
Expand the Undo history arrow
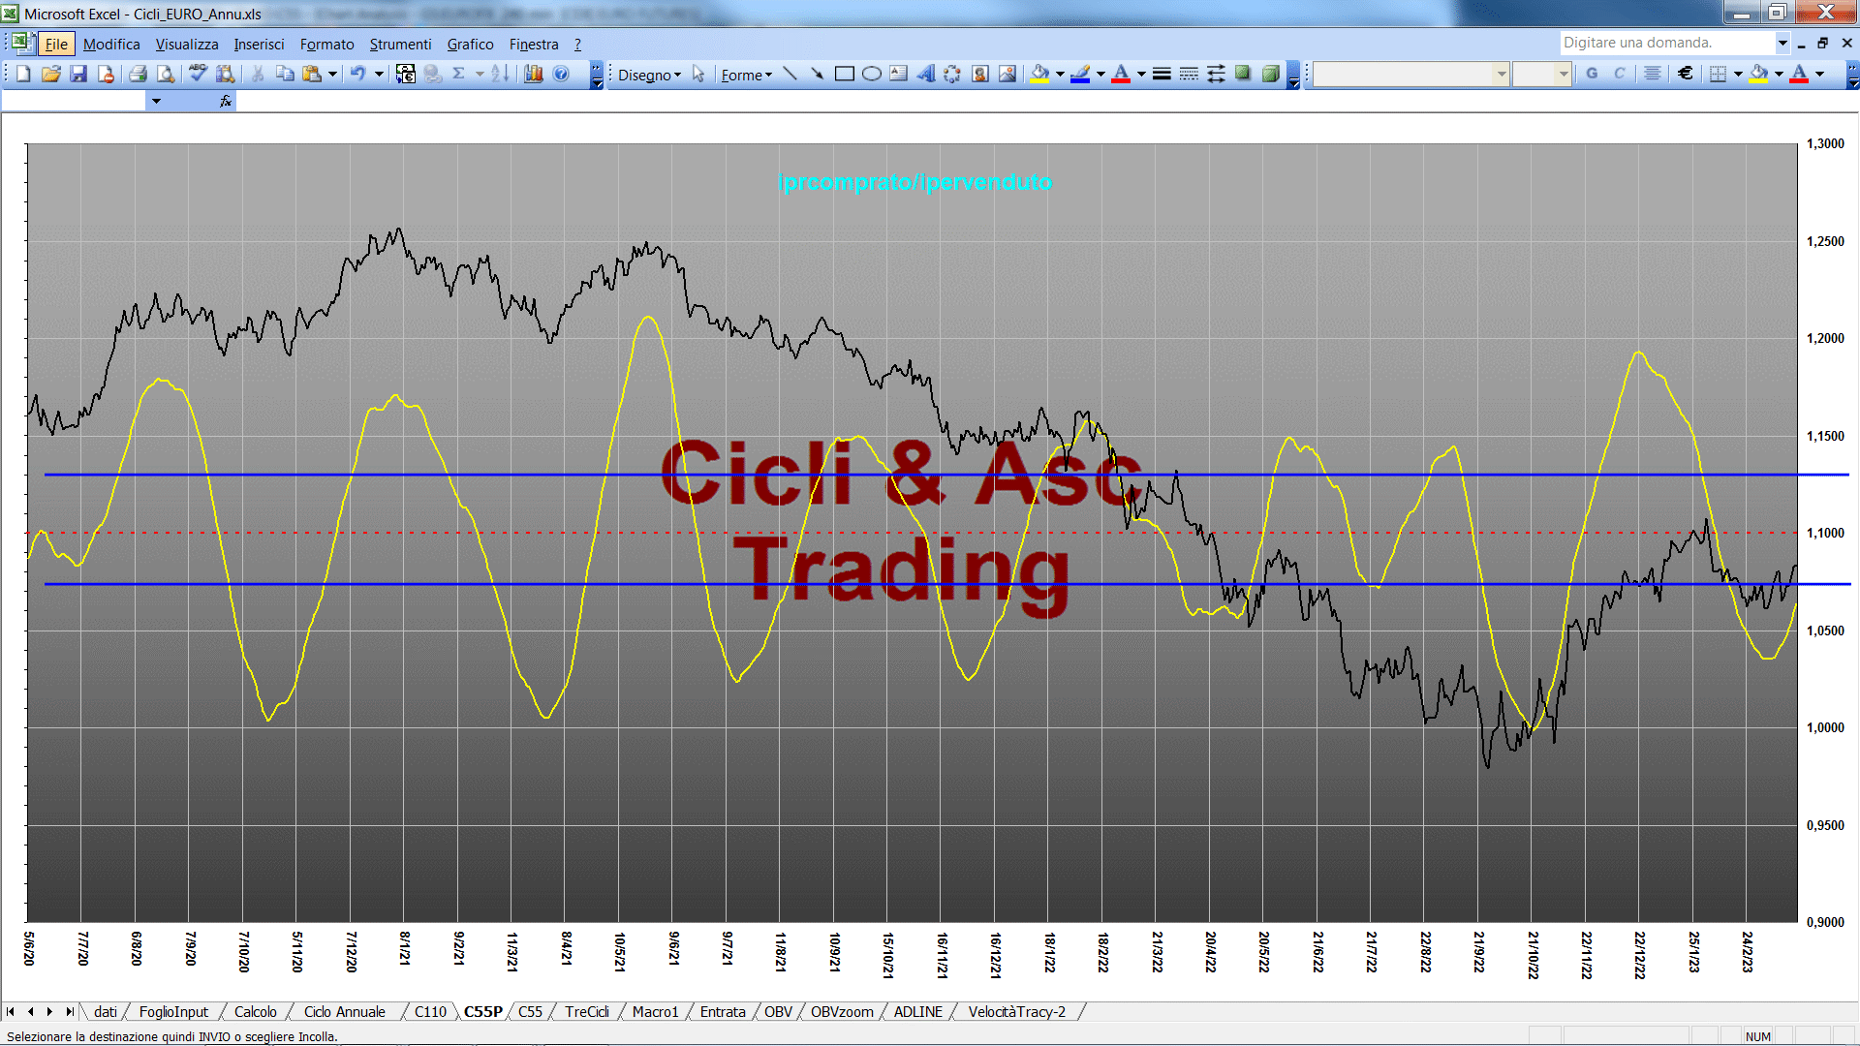coord(379,74)
